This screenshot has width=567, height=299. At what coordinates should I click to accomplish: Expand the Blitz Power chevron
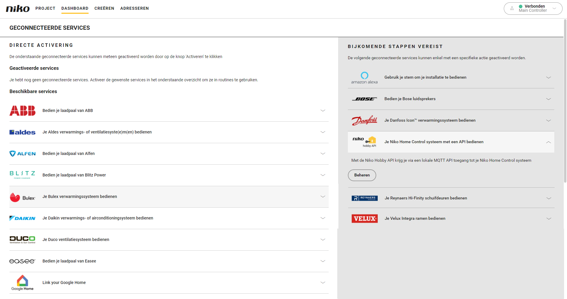point(323,175)
